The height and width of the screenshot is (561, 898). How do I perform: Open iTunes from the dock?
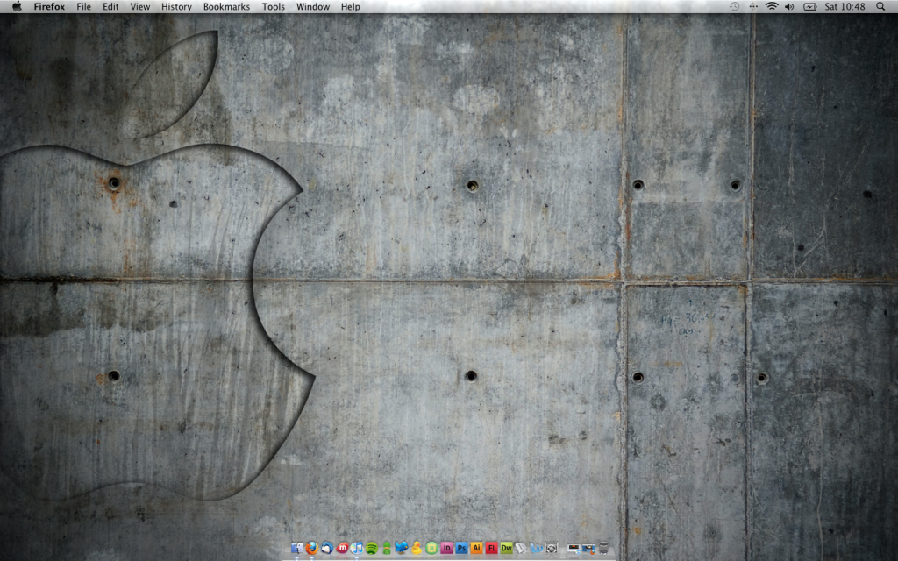pyautogui.click(x=357, y=549)
